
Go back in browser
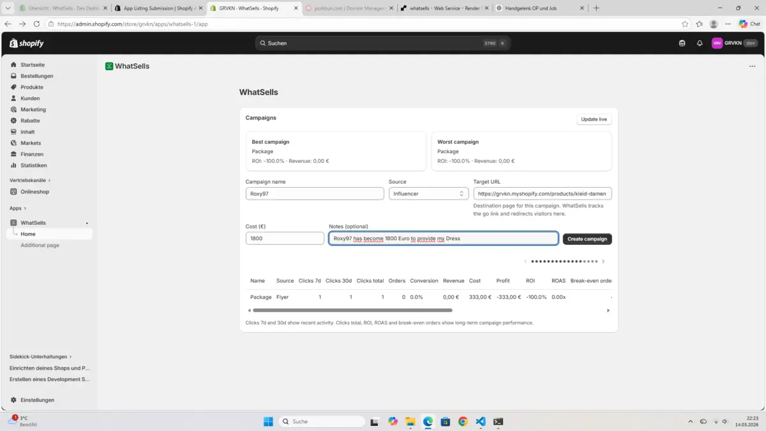point(8,24)
